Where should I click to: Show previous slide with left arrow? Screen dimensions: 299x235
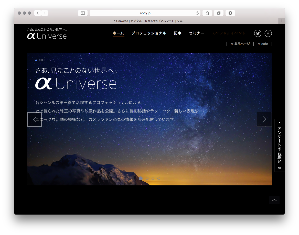point(35,119)
